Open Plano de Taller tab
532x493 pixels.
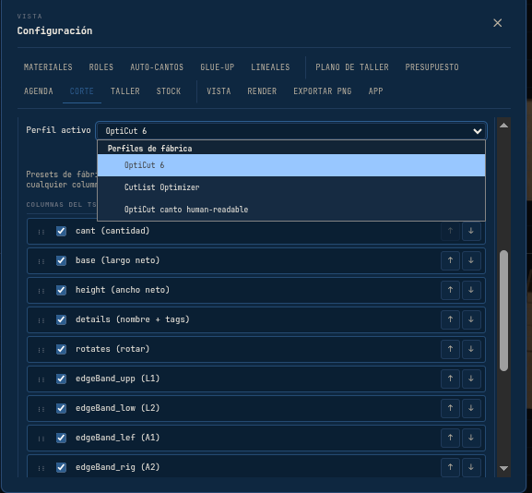pos(352,67)
